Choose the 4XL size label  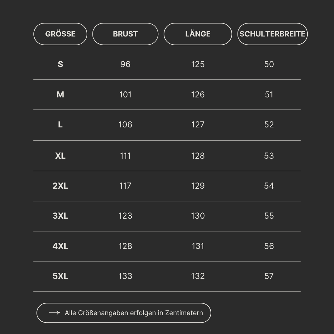60,246
